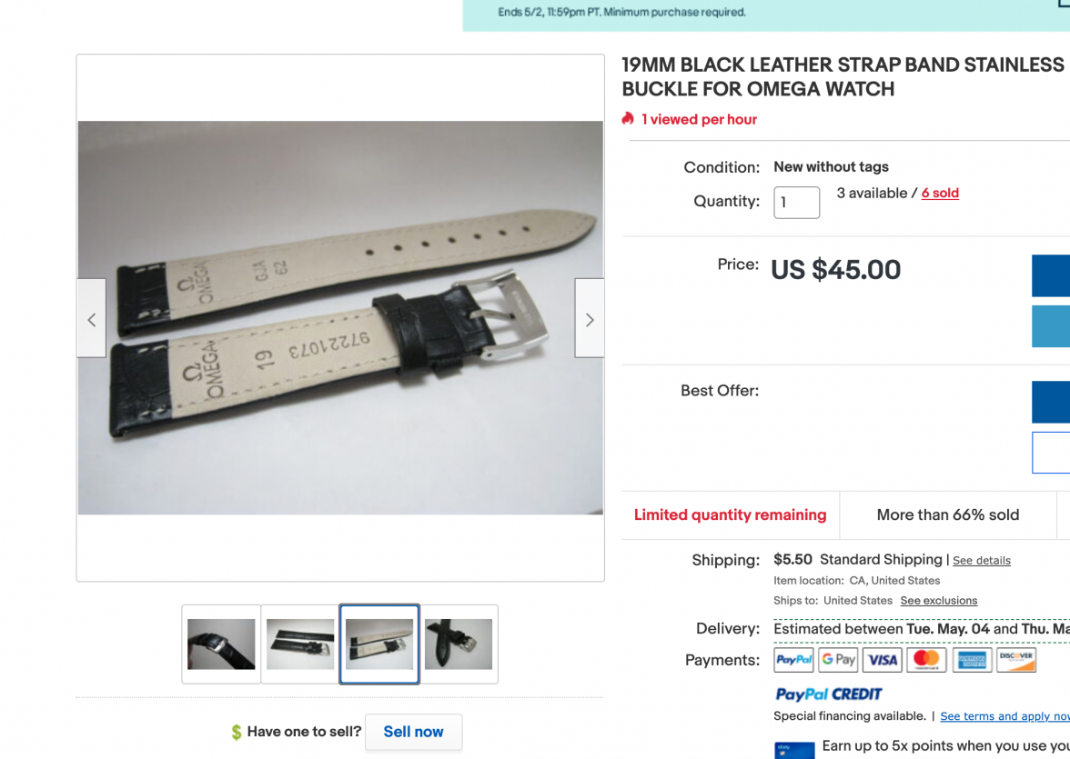Select the PayPal payment icon
The width and height of the screenshot is (1070, 759).
[793, 659]
